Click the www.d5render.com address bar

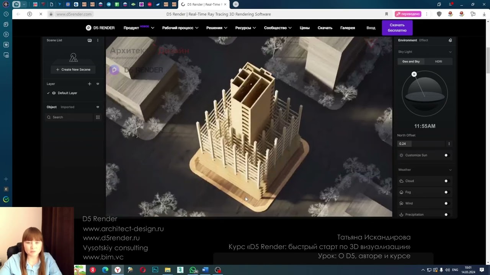(x=74, y=14)
